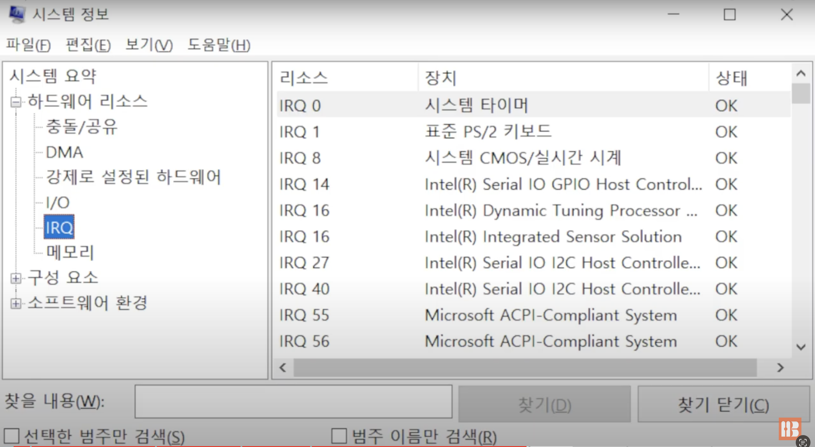815x447 pixels.
Task: Click the horizontal scrollbar thumb
Action: coord(525,368)
